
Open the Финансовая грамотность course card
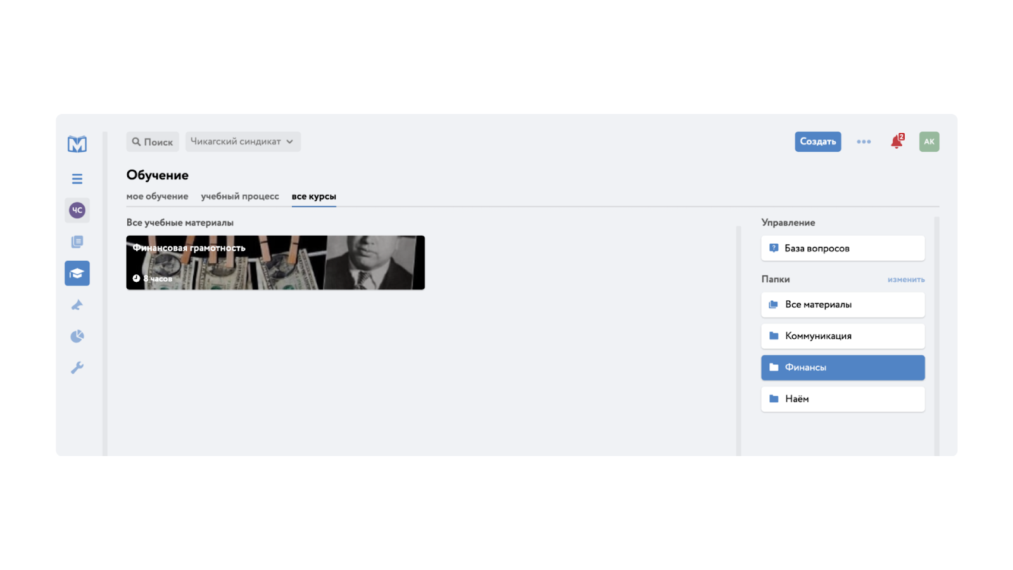[x=275, y=263]
